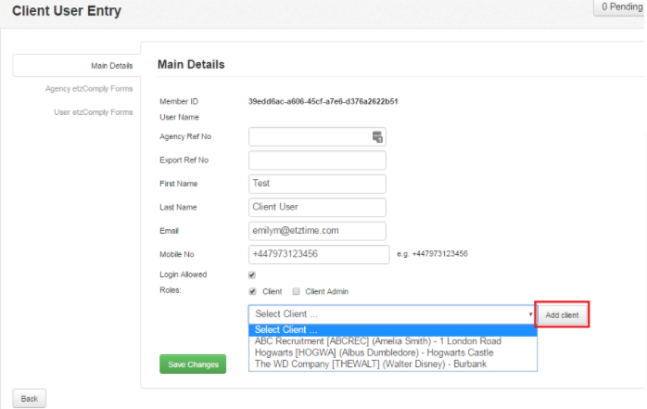Open the User etzComply Forms tab

click(94, 112)
